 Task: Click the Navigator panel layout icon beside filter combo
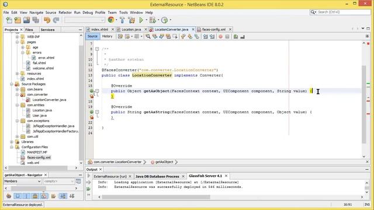[78, 181]
